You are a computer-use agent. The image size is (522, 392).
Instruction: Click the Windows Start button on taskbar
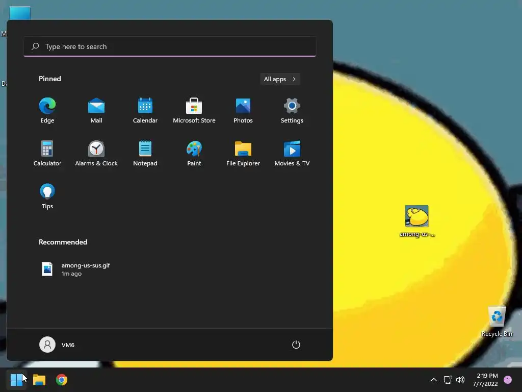[x=16, y=380]
